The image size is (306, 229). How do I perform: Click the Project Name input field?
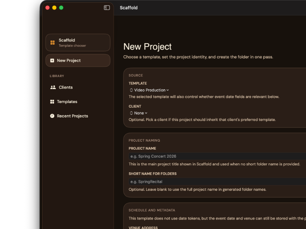pos(217,156)
